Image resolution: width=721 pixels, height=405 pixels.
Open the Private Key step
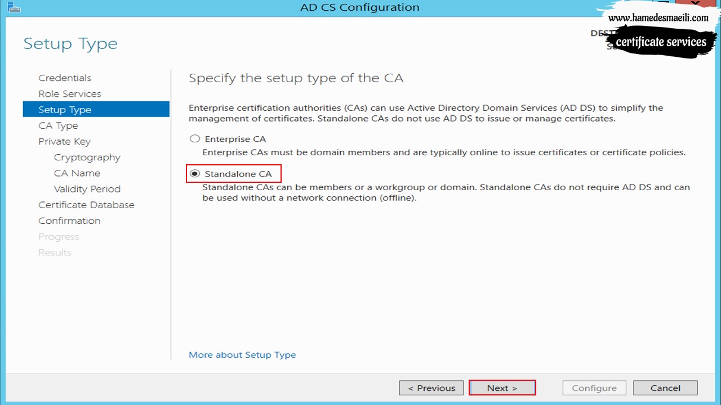point(64,141)
